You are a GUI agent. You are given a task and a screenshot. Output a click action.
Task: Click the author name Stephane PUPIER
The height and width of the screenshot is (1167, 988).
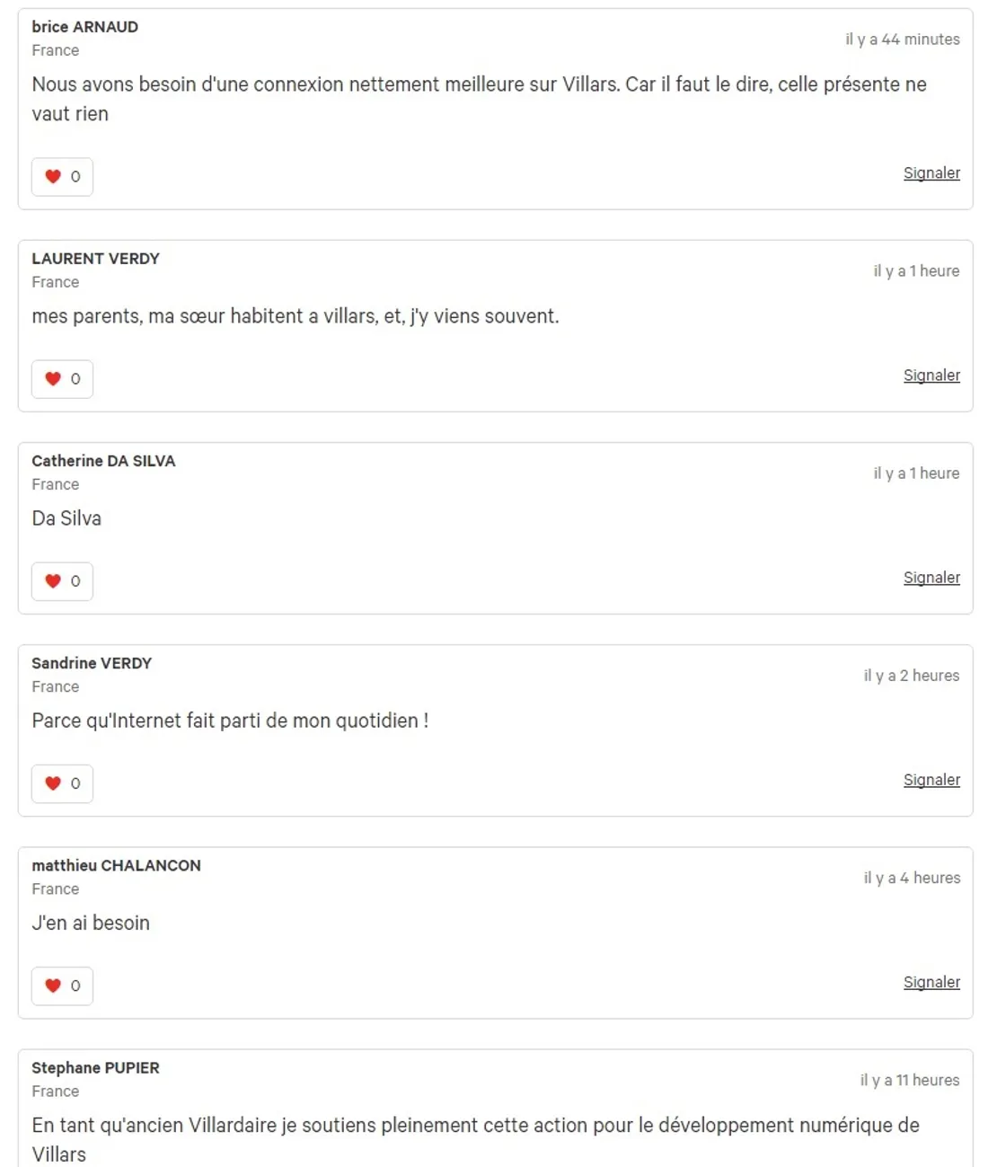click(x=95, y=1067)
